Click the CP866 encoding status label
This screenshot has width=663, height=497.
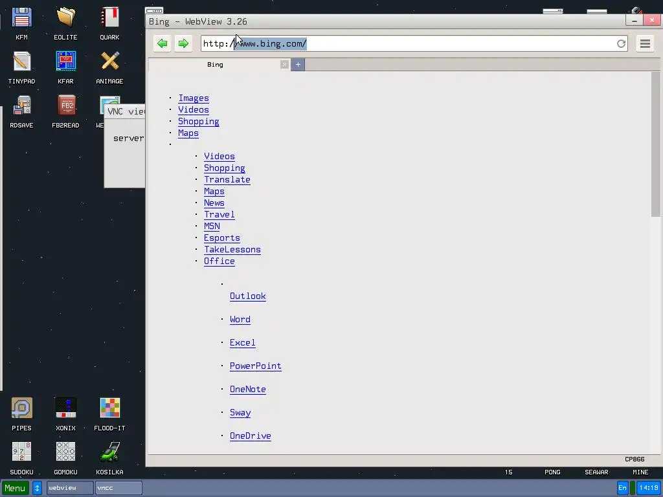coord(635,459)
